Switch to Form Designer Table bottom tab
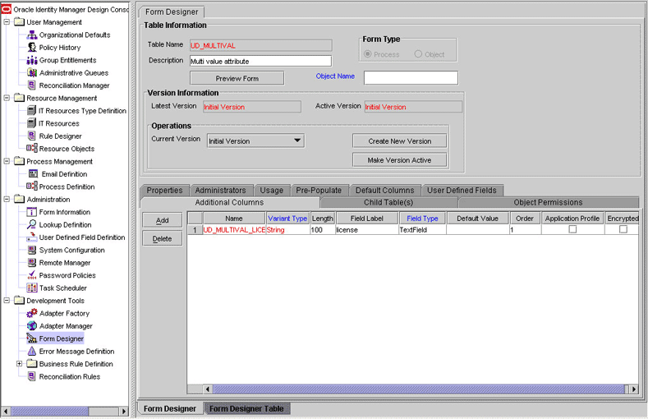 pyautogui.click(x=246, y=408)
